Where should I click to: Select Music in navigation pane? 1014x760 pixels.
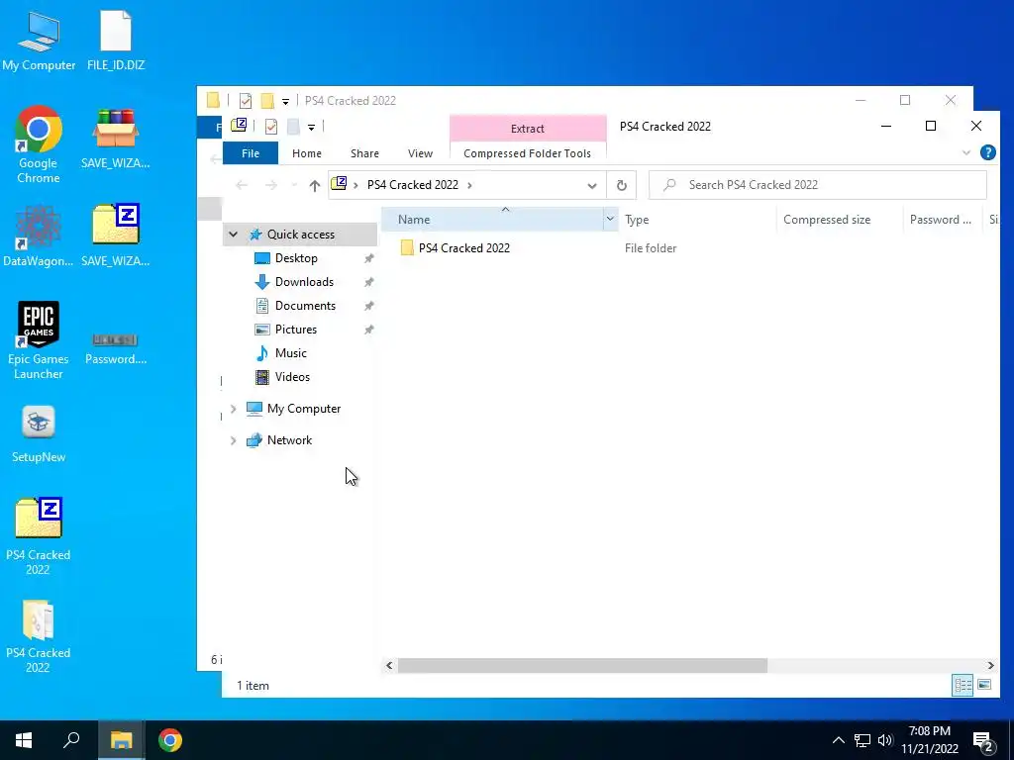290,353
